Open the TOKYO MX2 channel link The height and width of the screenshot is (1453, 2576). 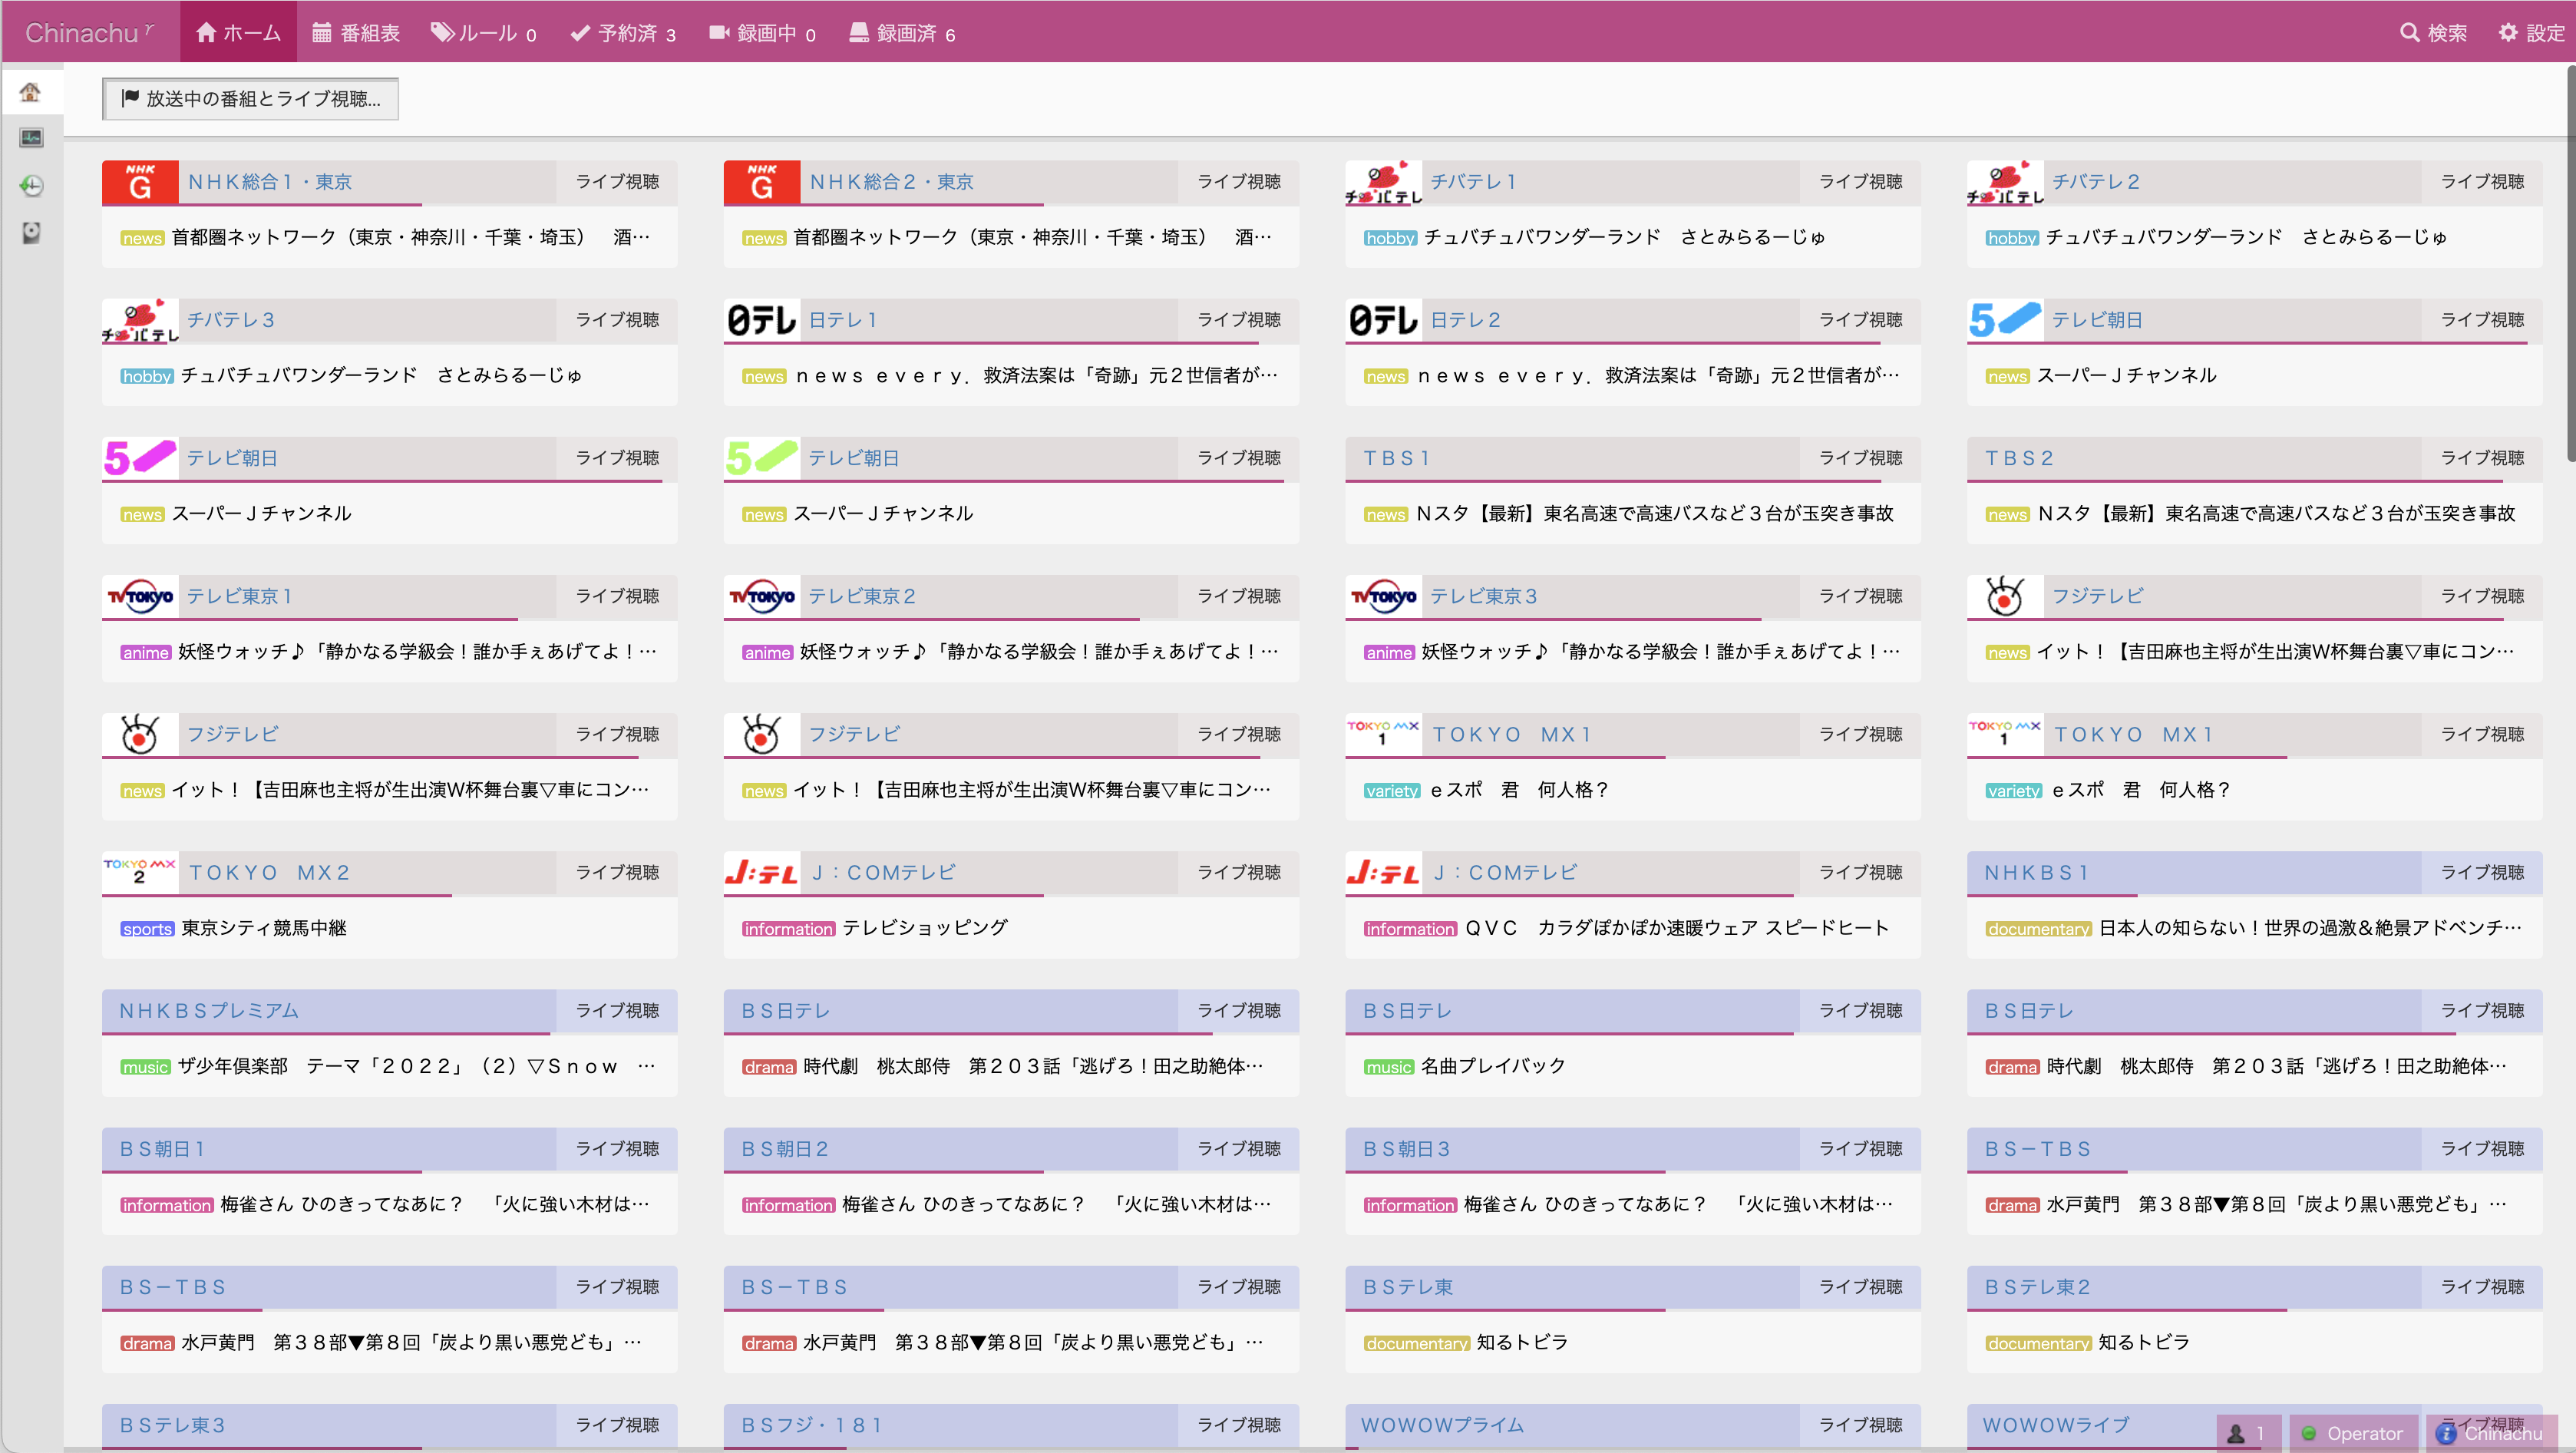269,873
